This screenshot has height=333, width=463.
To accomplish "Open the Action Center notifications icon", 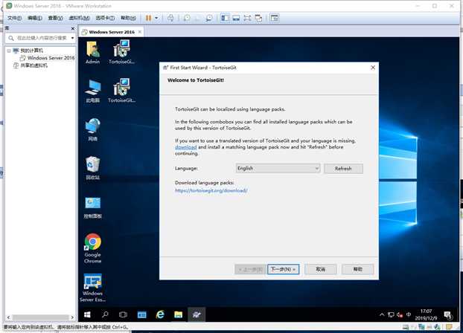I will (448, 315).
